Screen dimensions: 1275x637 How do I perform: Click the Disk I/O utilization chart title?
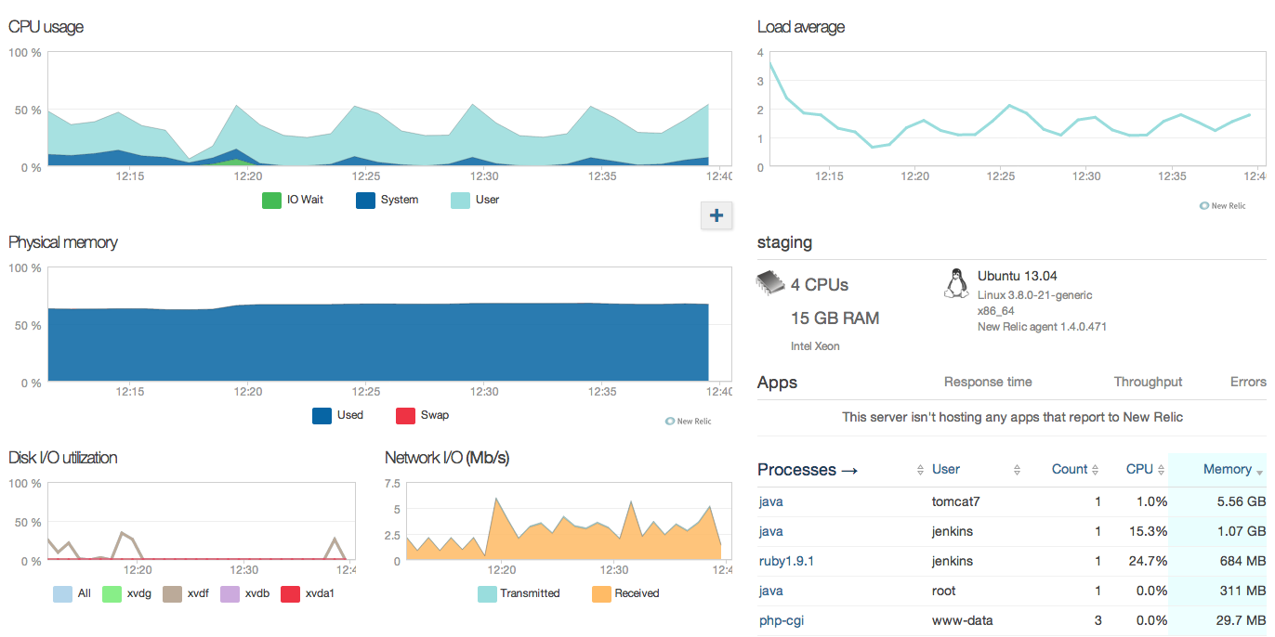(63, 458)
